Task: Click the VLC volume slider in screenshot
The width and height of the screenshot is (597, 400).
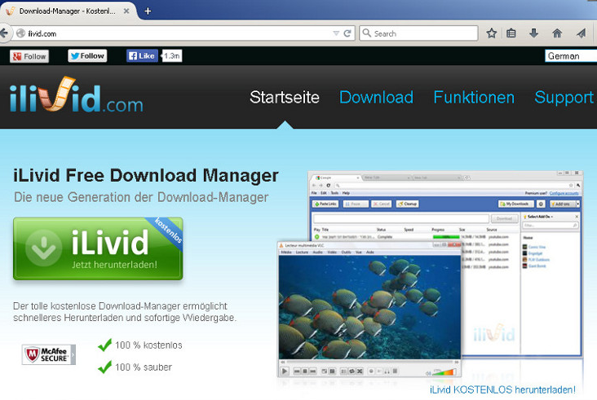Action: [444, 372]
